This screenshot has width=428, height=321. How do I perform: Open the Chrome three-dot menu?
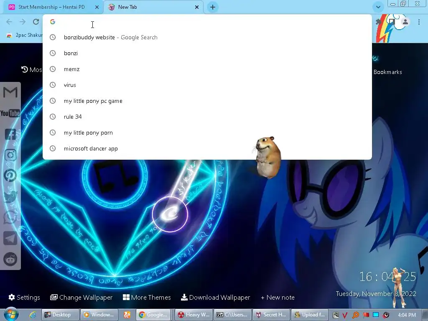pyautogui.click(x=419, y=22)
